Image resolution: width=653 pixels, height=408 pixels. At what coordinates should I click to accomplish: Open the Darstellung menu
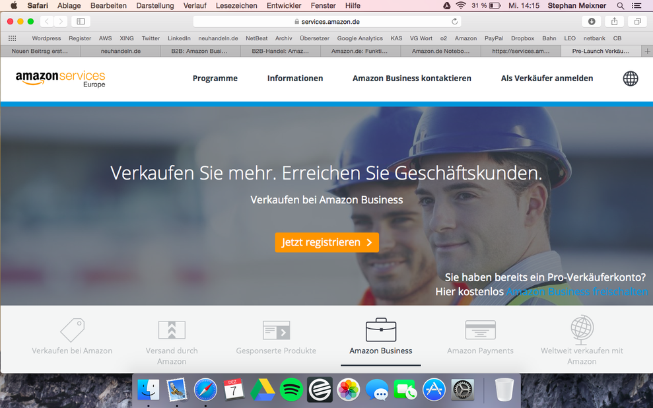pos(155,6)
